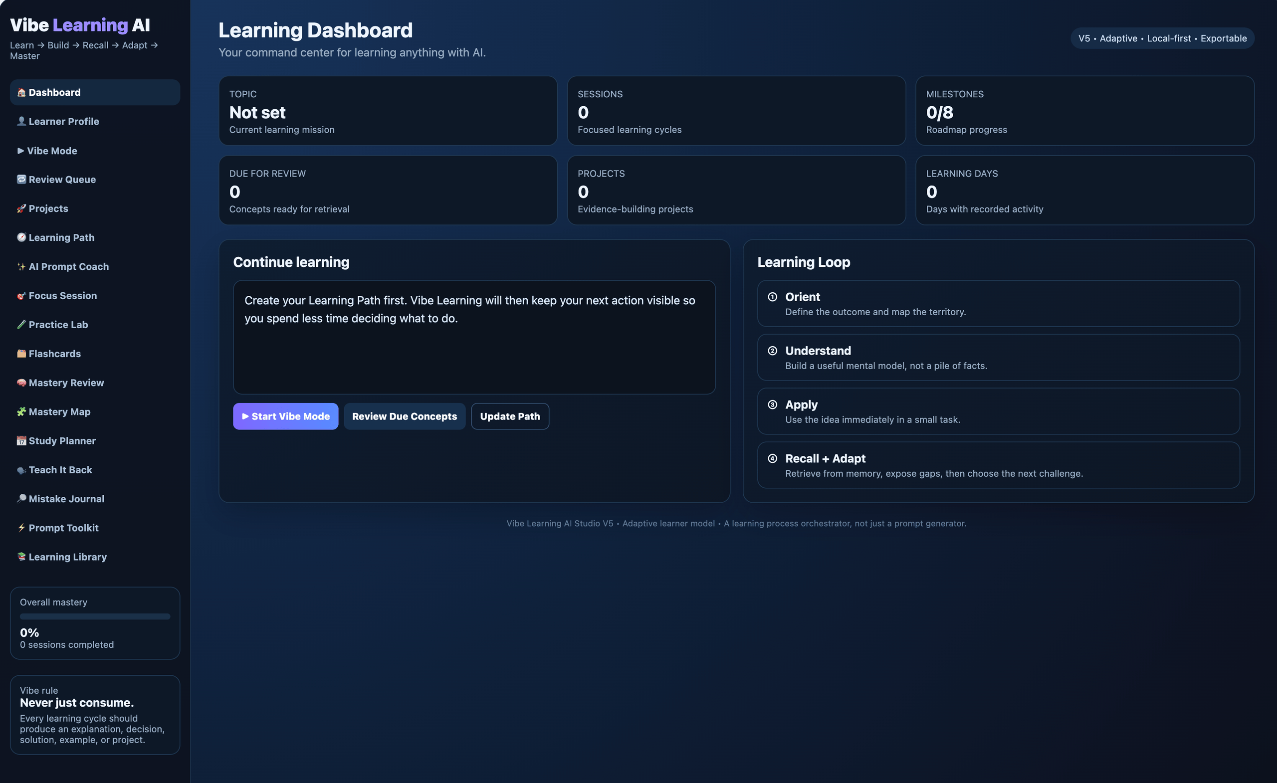Image resolution: width=1277 pixels, height=783 pixels.
Task: Start Vibe Mode with purple button
Action: pyautogui.click(x=285, y=416)
